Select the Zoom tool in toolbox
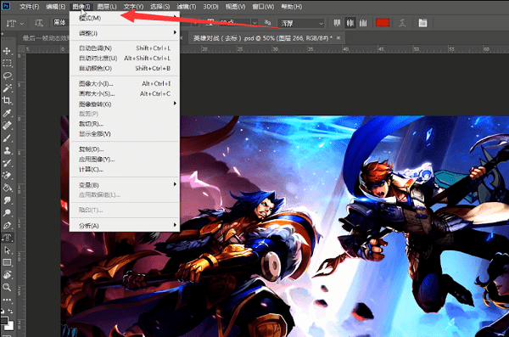The width and height of the screenshot is (509, 337). pyautogui.click(x=7, y=287)
